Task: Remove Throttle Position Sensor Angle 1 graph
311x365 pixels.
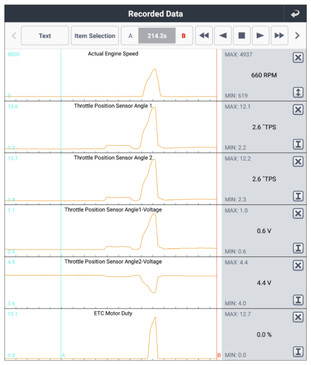Action: click(298, 110)
